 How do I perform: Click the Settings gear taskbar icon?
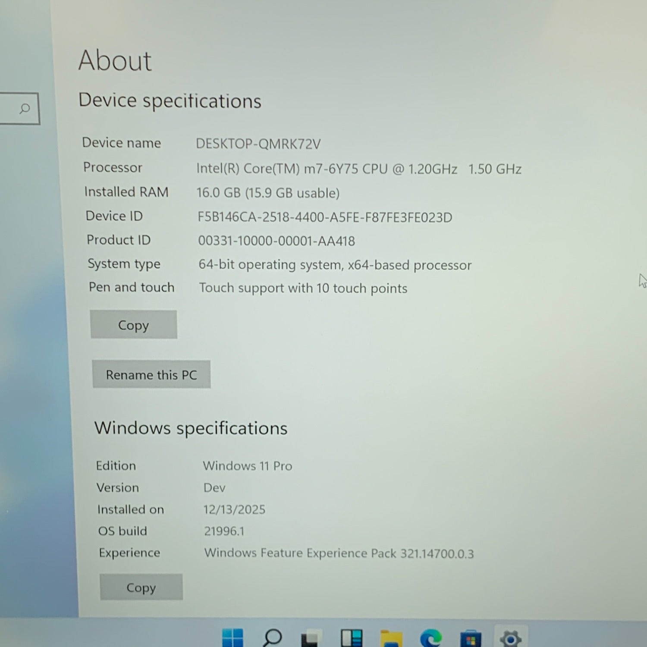tap(510, 638)
